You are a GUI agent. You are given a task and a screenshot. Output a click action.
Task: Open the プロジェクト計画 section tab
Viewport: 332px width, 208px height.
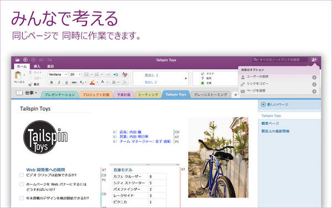[96, 95]
